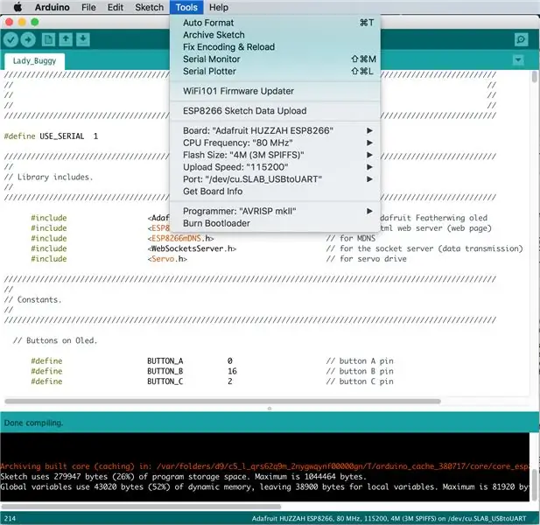Click the <WebSocketsServer.h> include text

click(x=192, y=248)
